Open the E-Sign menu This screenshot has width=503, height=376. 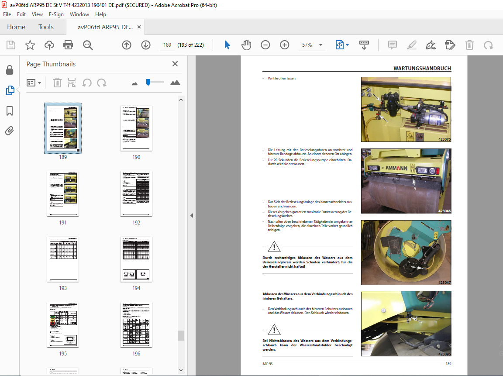pyautogui.click(x=56, y=14)
